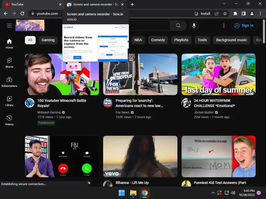The height and width of the screenshot is (199, 266).
Task: Go forward in the browser
Action: point(14,13)
